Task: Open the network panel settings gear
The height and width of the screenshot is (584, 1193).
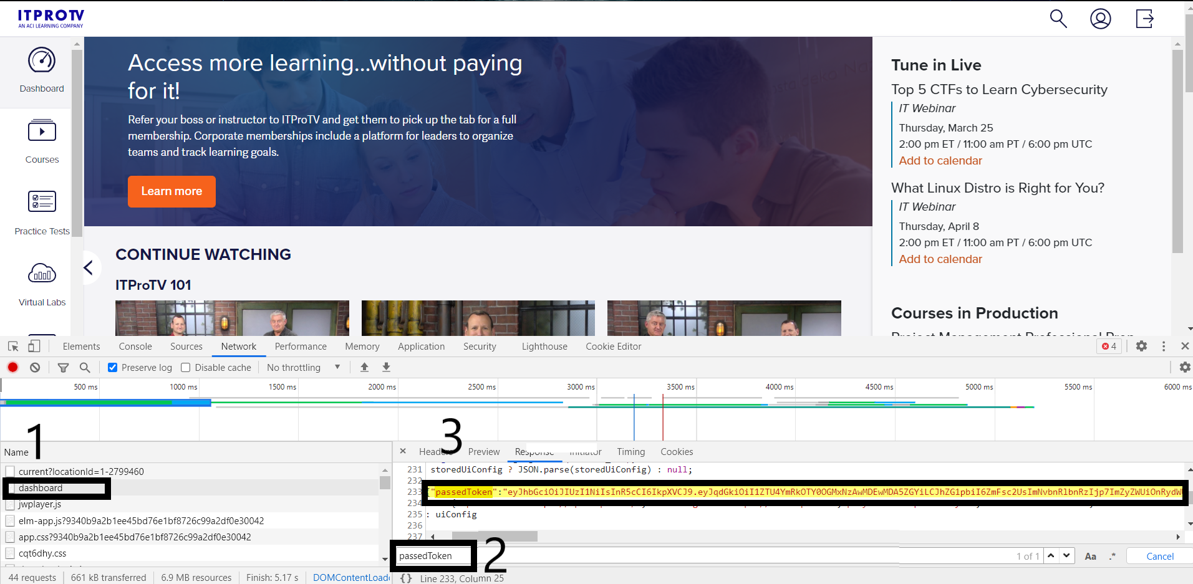Action: (1185, 367)
